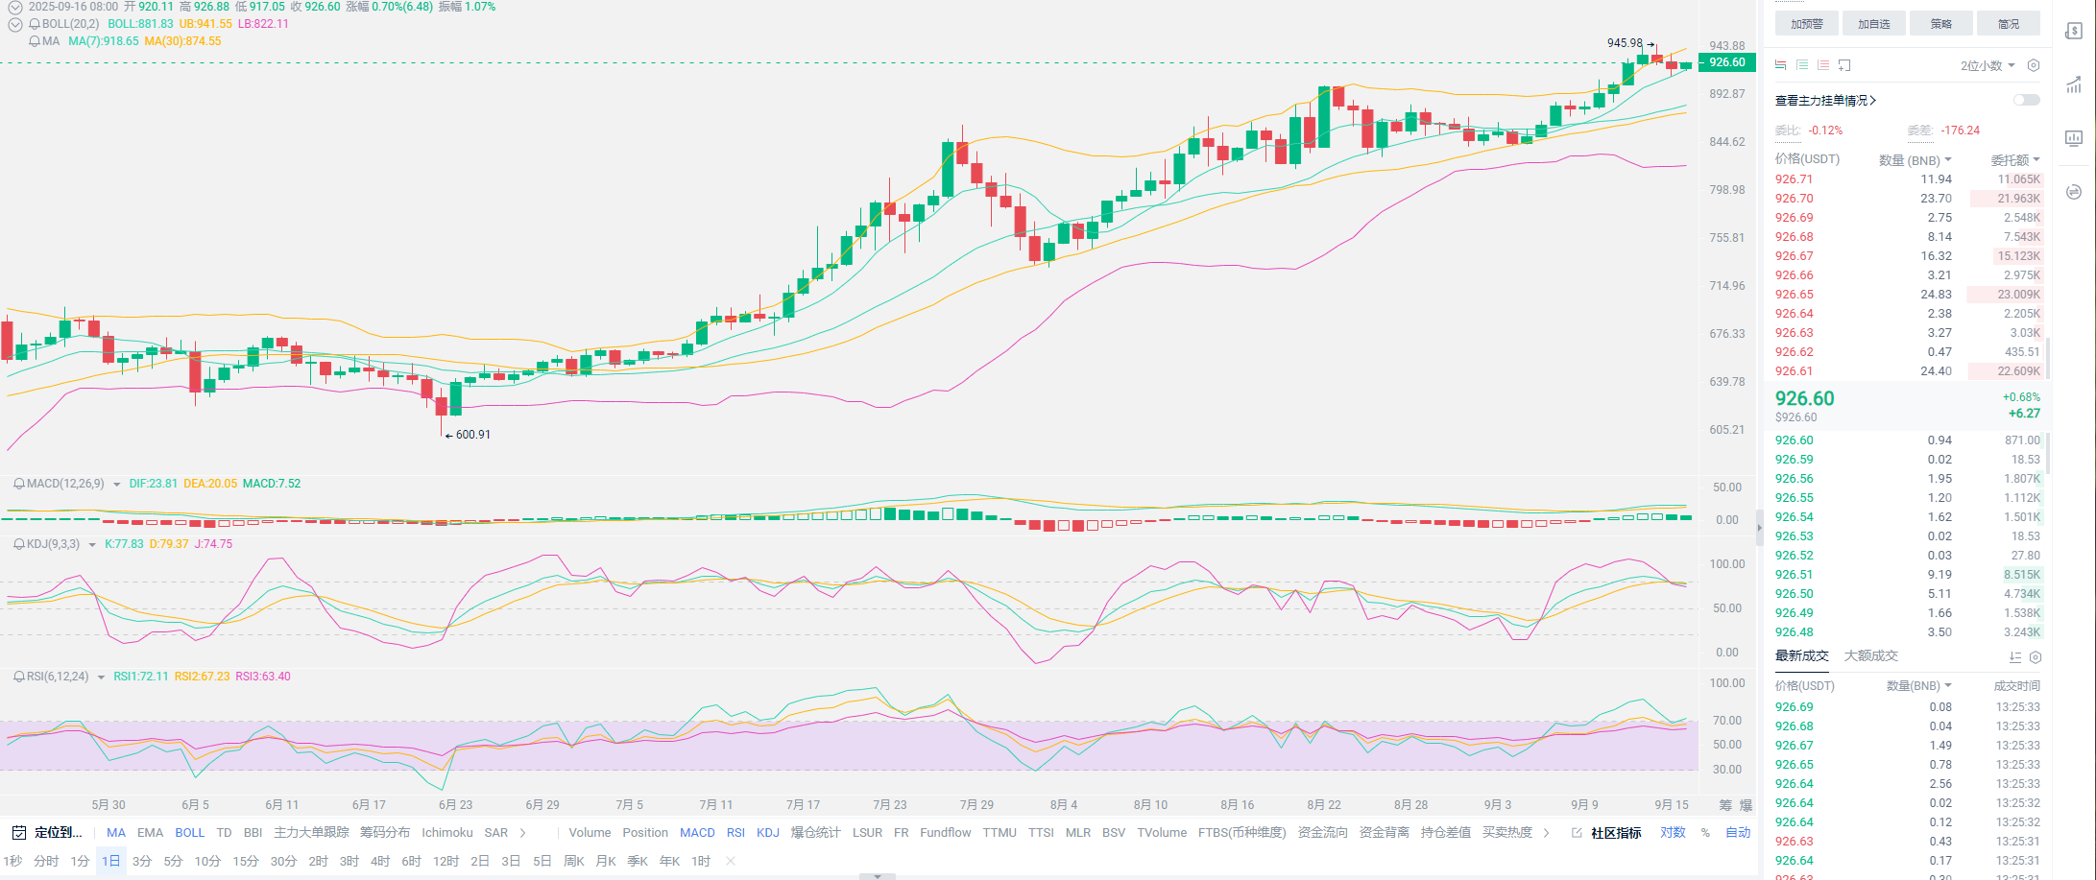Switch to the 大额成交 tab
The width and height of the screenshot is (2096, 880).
pos(1871,656)
